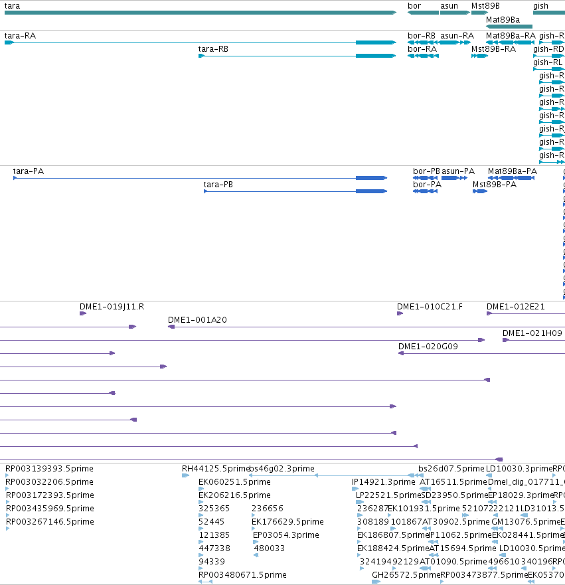Click EST RP003139393.5prime

(7, 475)
